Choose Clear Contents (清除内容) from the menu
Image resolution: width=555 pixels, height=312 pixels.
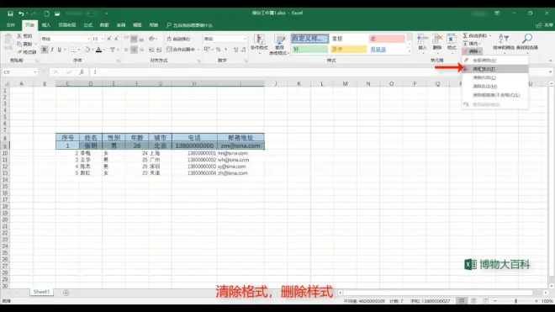(x=495, y=77)
